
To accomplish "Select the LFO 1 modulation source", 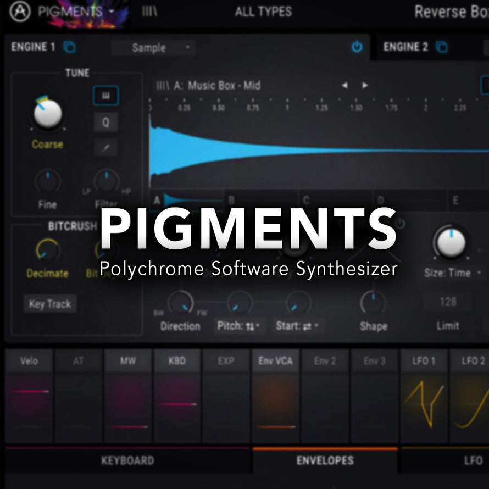I will [x=424, y=361].
